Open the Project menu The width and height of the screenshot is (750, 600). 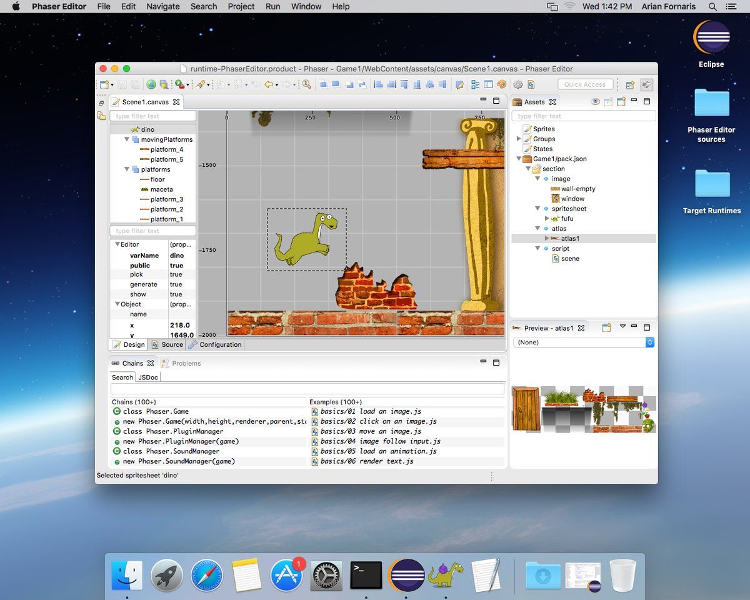(x=241, y=6)
